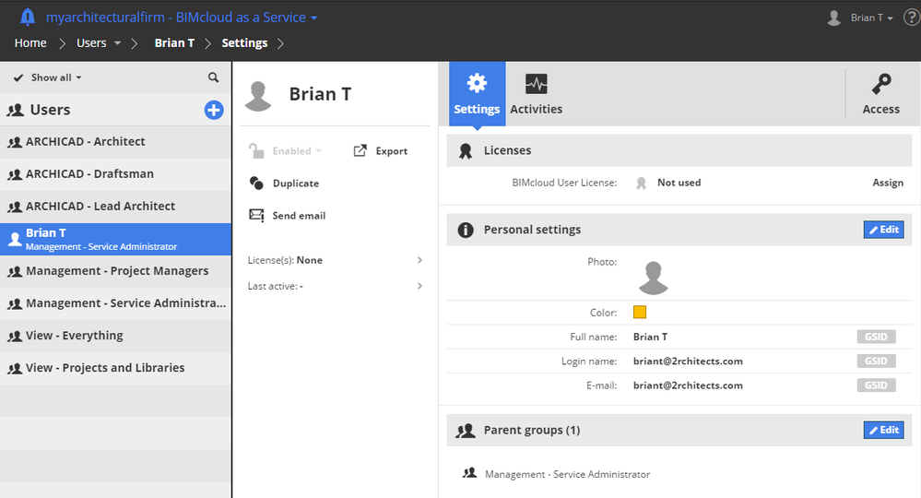Select Management - Project Managers group
Viewport: 921px width, 498px height.
[x=115, y=271]
